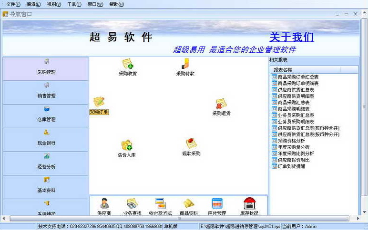
Task: Follow the 关于我们 link
Action: (291, 37)
